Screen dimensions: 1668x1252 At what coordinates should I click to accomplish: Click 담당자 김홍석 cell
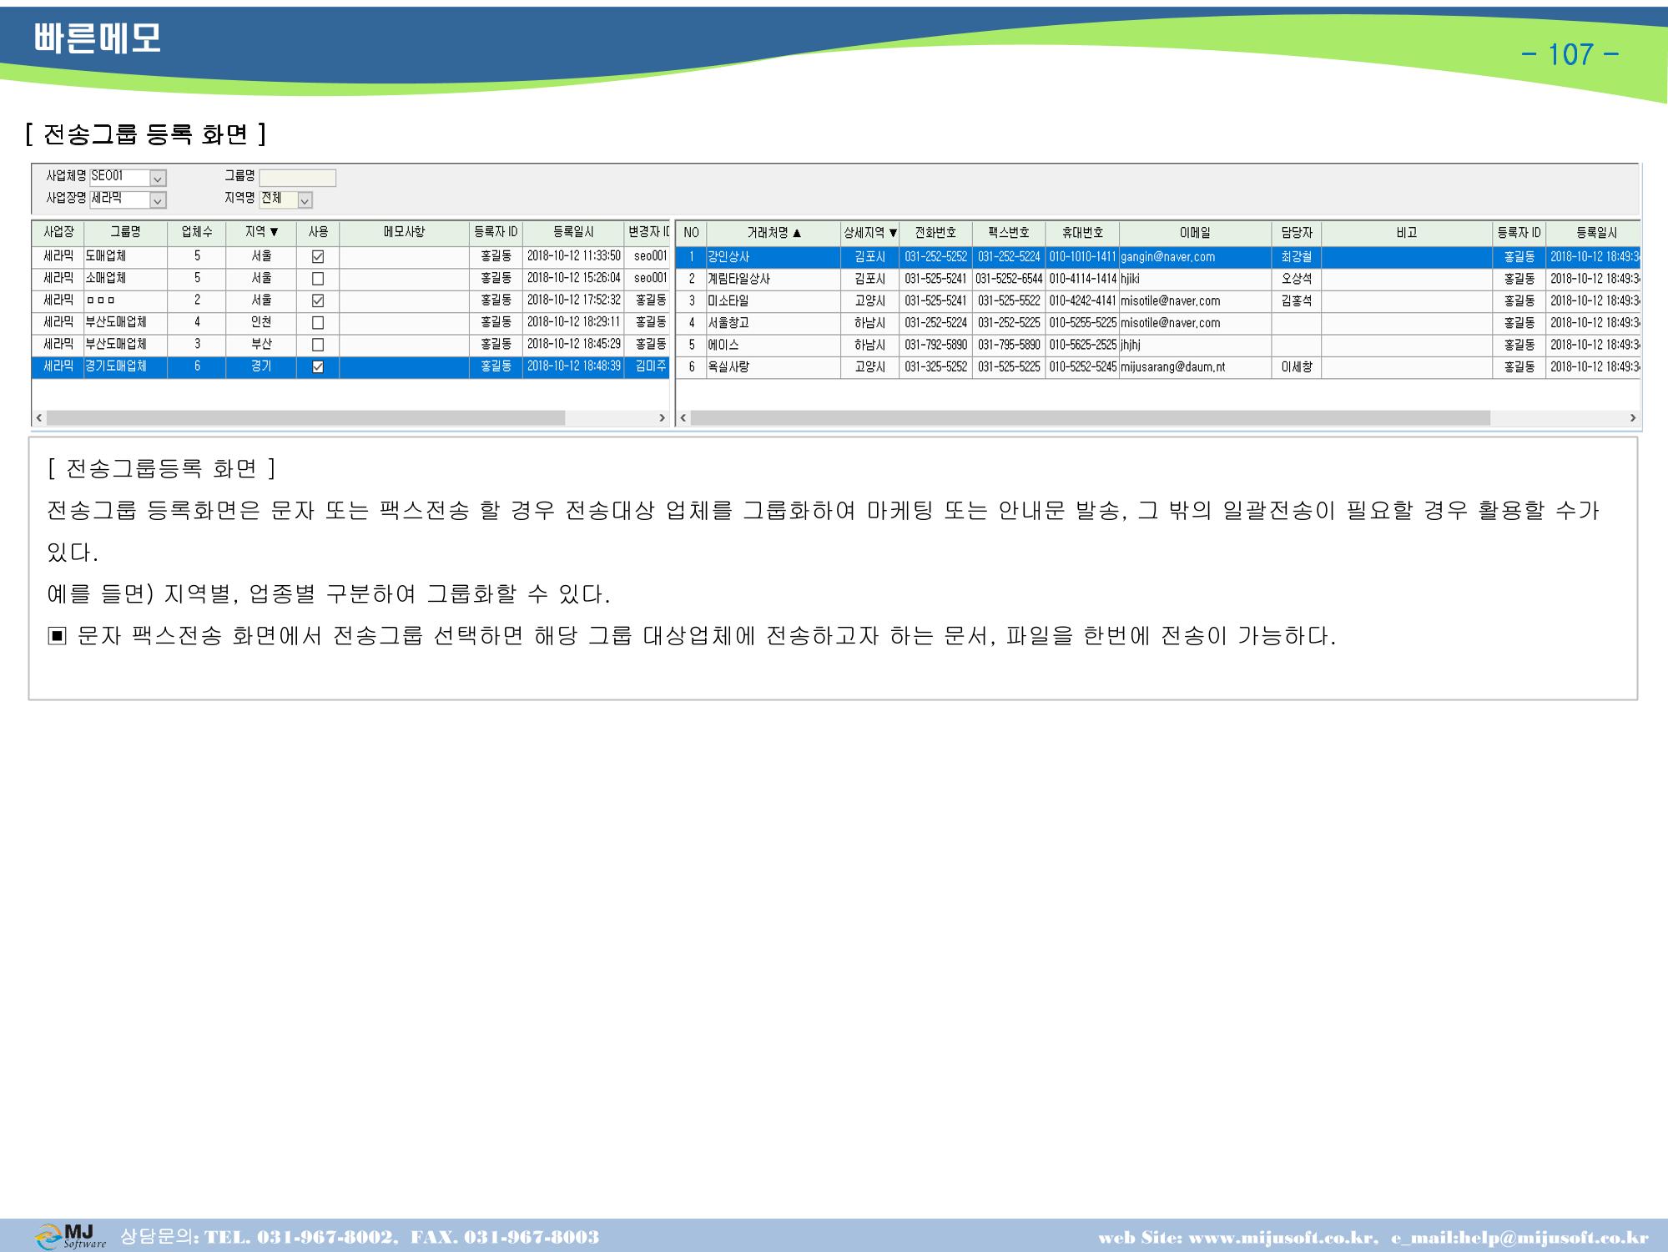click(1297, 300)
